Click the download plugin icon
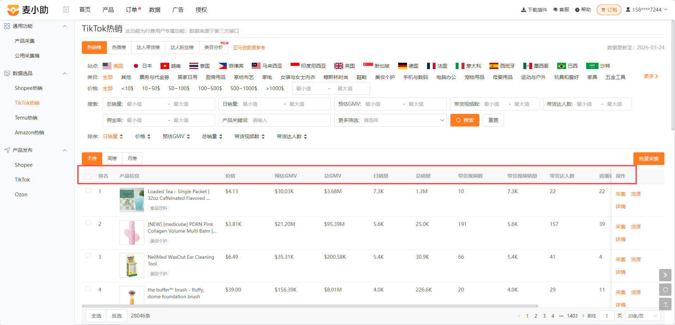 click(524, 10)
